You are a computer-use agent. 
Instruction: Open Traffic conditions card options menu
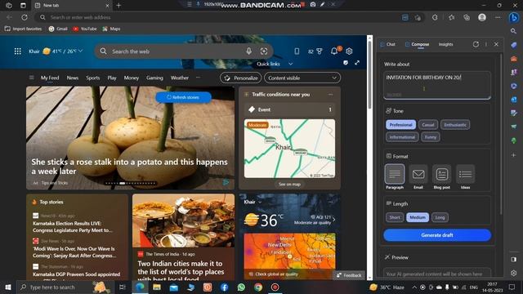pyautogui.click(x=330, y=95)
